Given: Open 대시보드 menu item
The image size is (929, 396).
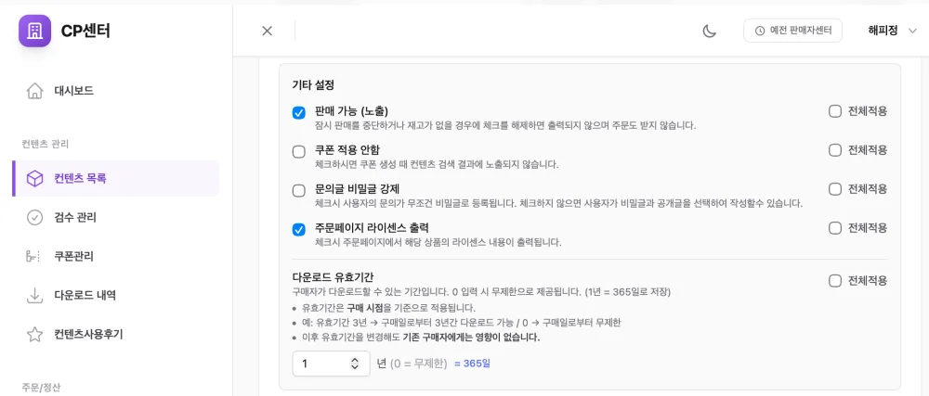Looking at the screenshot, I should point(115,91).
